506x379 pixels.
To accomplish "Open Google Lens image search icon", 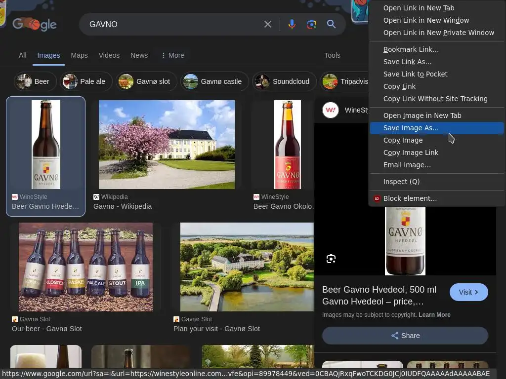I will point(311,24).
